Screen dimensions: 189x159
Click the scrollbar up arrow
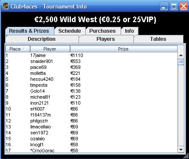click(181, 55)
